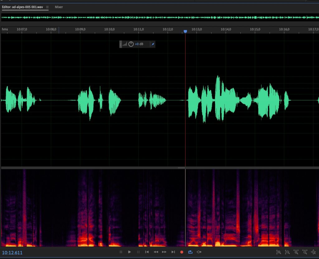Toggle the blue Loop Playback button
319x259 pixels.
point(190,252)
